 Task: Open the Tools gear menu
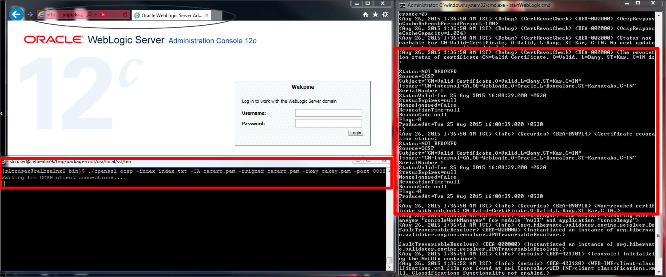pos(385,15)
